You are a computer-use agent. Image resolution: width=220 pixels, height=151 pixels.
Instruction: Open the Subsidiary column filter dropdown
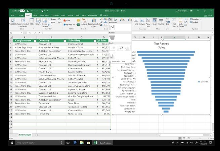(95, 41)
